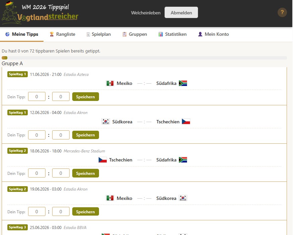
Task: Click the date 19.06.2026 · 03:00
Action: point(46,189)
